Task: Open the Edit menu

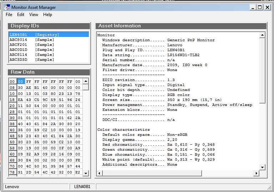Action: coord(21,15)
